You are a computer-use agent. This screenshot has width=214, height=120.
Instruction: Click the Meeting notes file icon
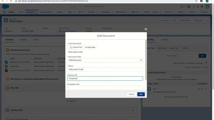[6, 62]
